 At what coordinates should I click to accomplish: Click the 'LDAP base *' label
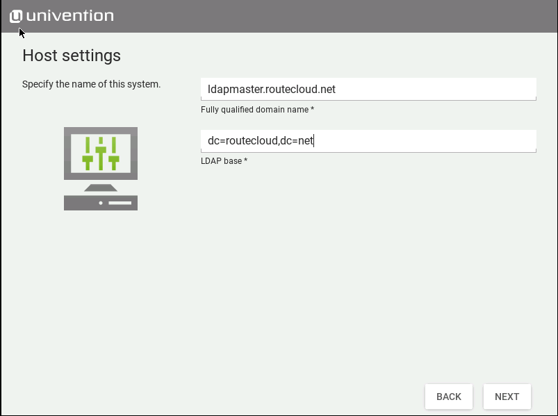pyautogui.click(x=224, y=161)
